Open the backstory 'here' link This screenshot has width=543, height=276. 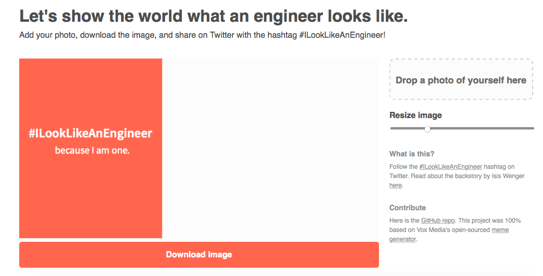(396, 185)
